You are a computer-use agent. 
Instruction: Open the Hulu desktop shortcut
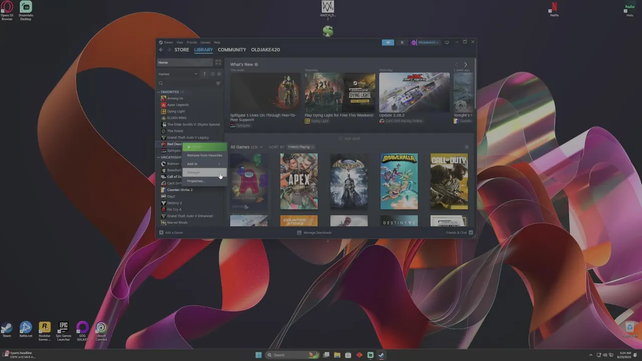coord(629,10)
